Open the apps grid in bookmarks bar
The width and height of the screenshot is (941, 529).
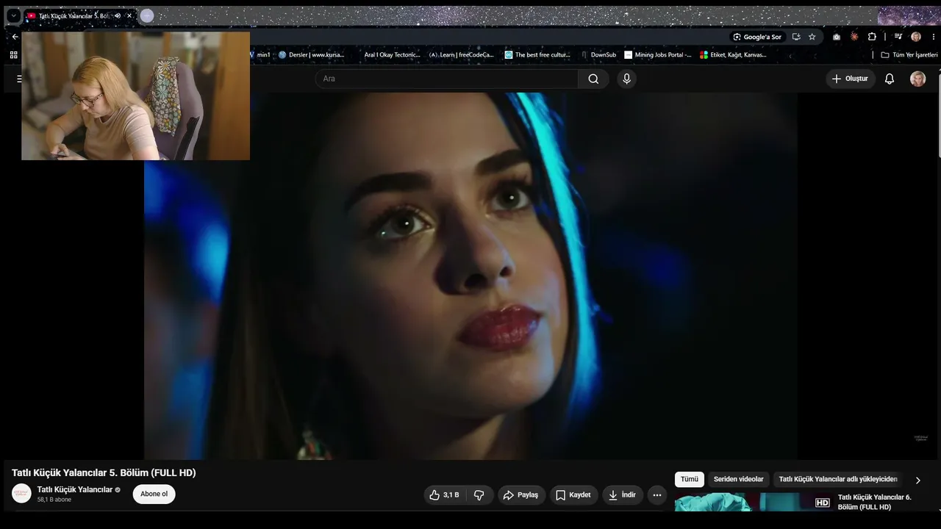point(13,55)
